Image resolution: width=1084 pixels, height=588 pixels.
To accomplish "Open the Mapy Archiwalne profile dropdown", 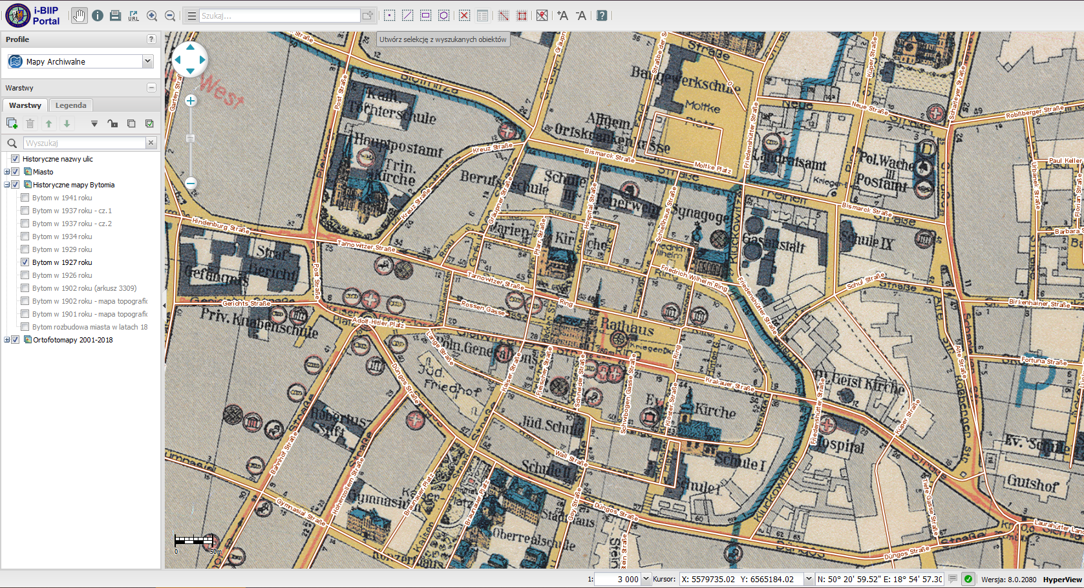I will [x=147, y=61].
